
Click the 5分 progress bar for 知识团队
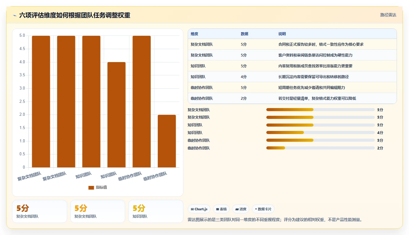[x=321, y=125]
